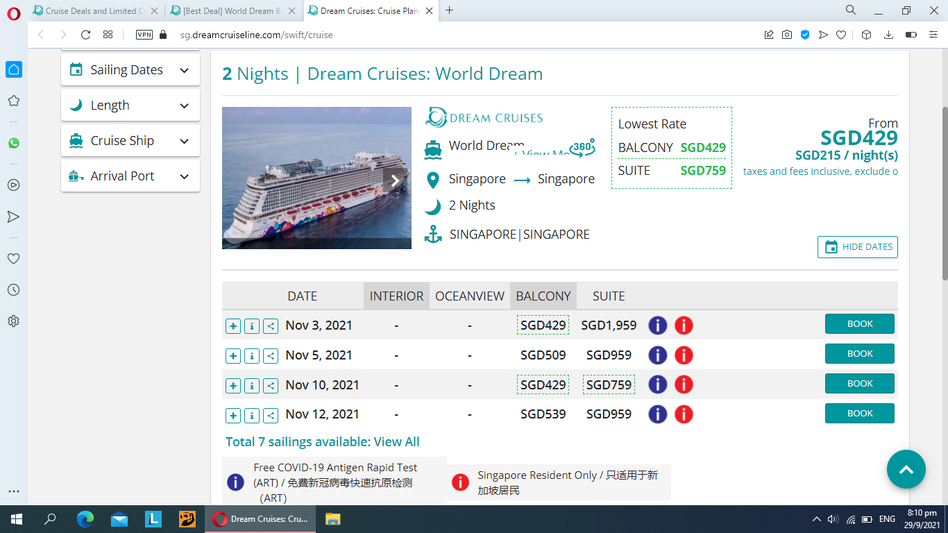Go to Opera home sidebar icon
This screenshot has width=948, height=533.
point(13,69)
